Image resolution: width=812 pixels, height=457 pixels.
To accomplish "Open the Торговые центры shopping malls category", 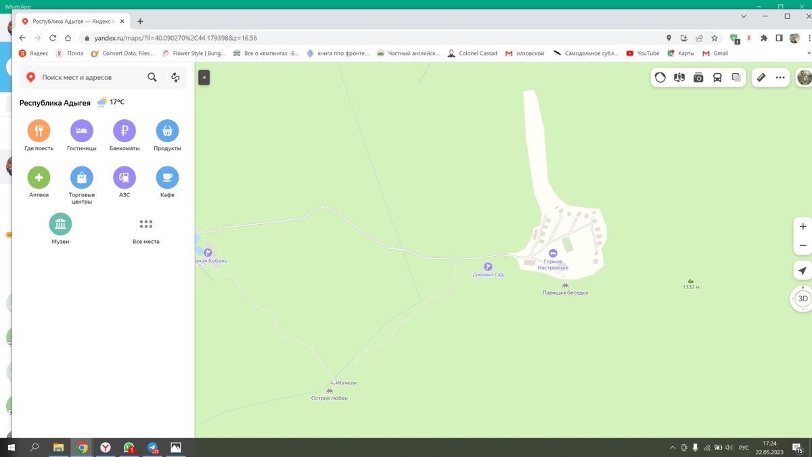I will [81, 186].
